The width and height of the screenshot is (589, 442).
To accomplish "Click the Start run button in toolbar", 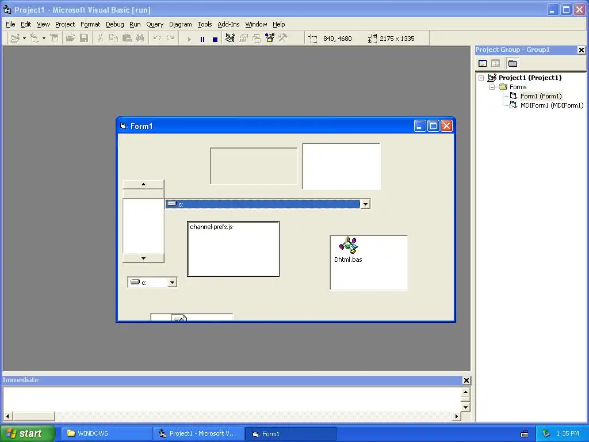I will tap(189, 39).
